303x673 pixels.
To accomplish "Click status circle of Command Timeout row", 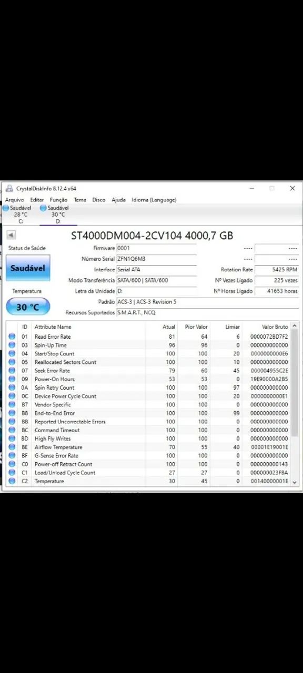I will pos(12,430).
